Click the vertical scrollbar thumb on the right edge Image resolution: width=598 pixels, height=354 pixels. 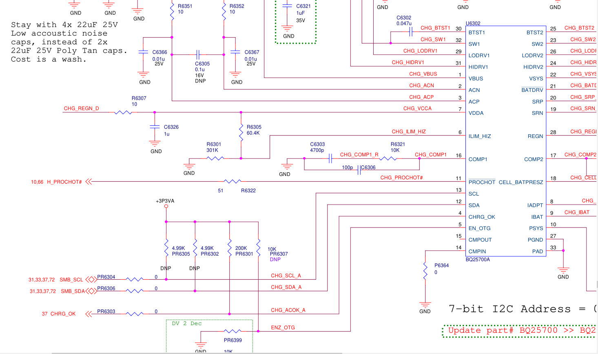click(x=597, y=285)
